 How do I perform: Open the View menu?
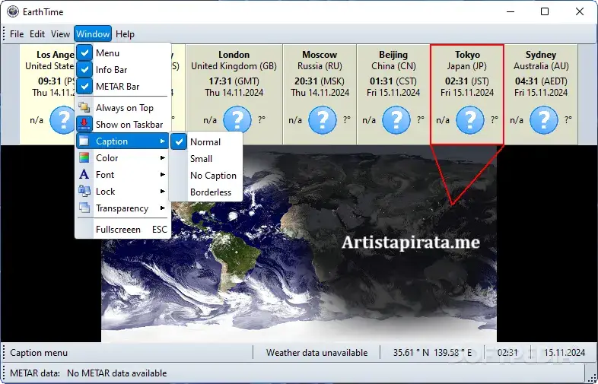(x=60, y=34)
